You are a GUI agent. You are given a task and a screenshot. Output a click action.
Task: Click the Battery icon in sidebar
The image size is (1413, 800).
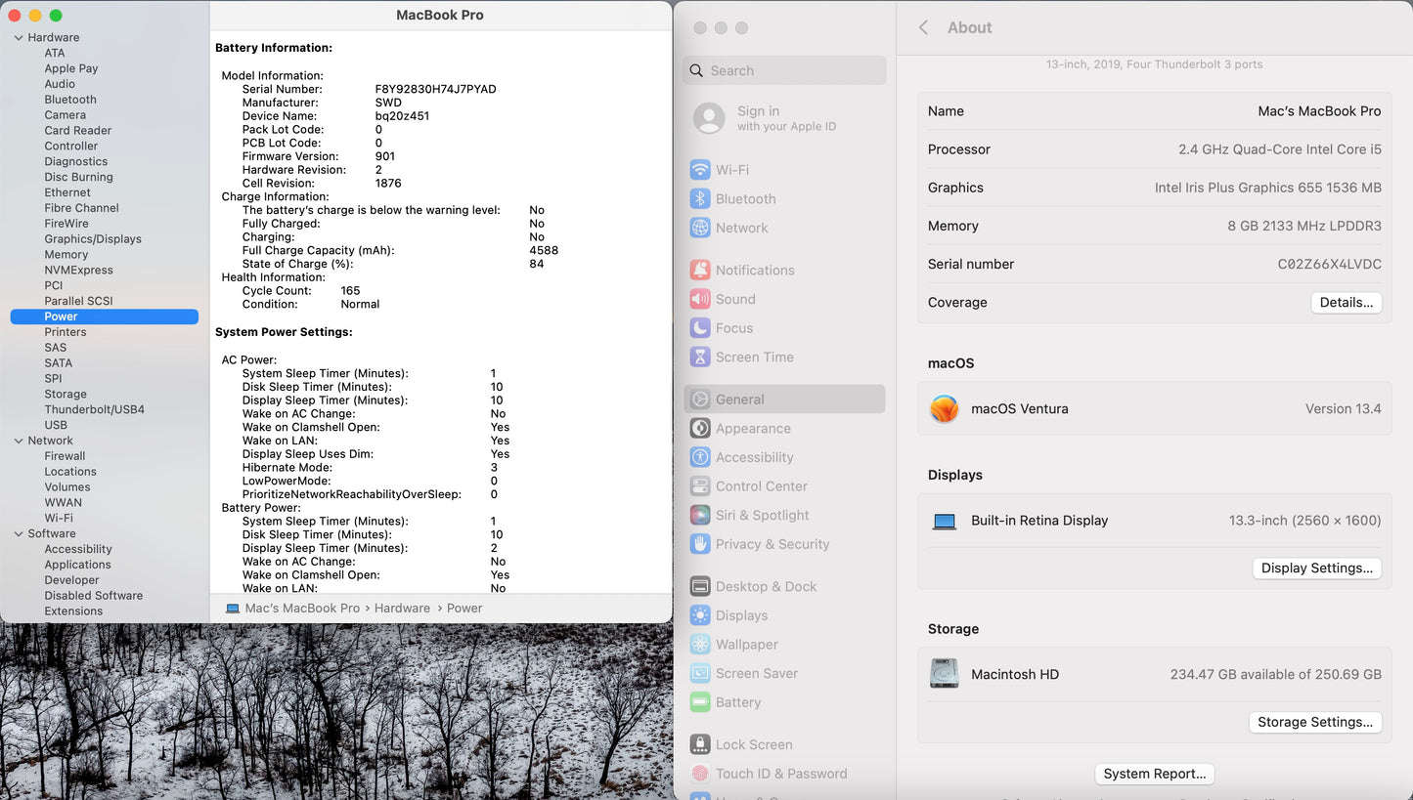point(700,702)
